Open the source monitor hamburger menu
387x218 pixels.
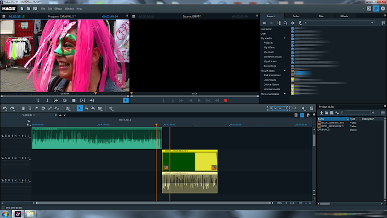click(x=134, y=16)
